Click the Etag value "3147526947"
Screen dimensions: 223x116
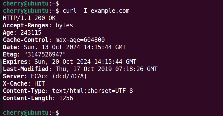(x=45, y=54)
